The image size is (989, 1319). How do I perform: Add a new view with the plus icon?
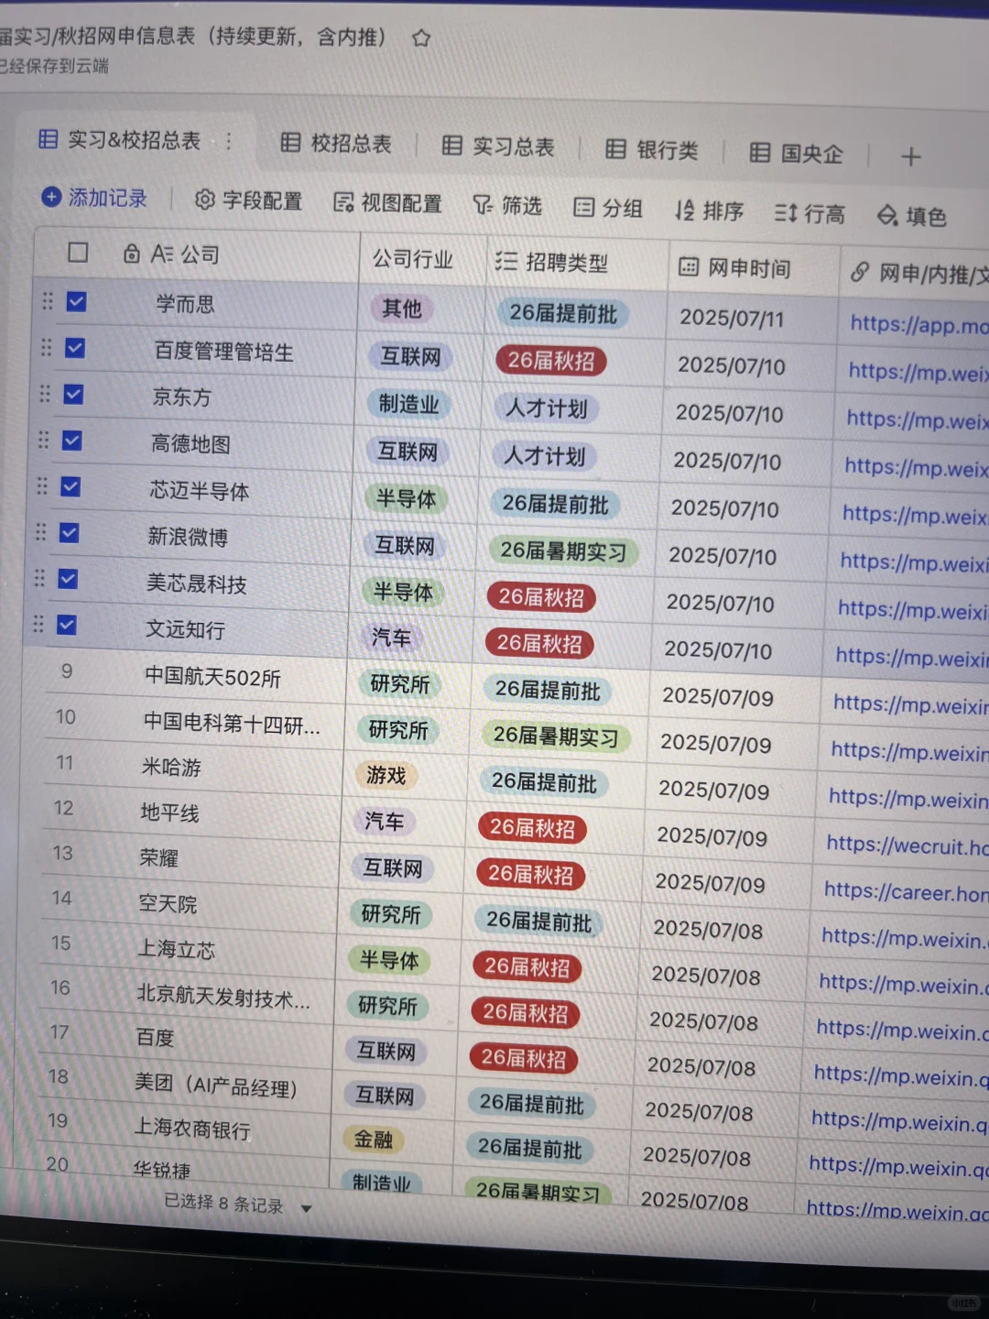[x=910, y=157]
